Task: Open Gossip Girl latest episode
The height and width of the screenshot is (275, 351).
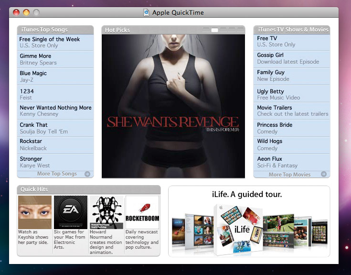Action: [x=292, y=59]
